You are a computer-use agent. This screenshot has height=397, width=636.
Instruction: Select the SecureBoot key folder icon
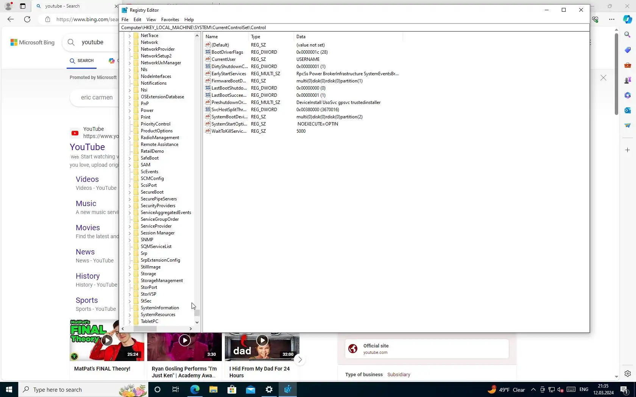click(136, 192)
